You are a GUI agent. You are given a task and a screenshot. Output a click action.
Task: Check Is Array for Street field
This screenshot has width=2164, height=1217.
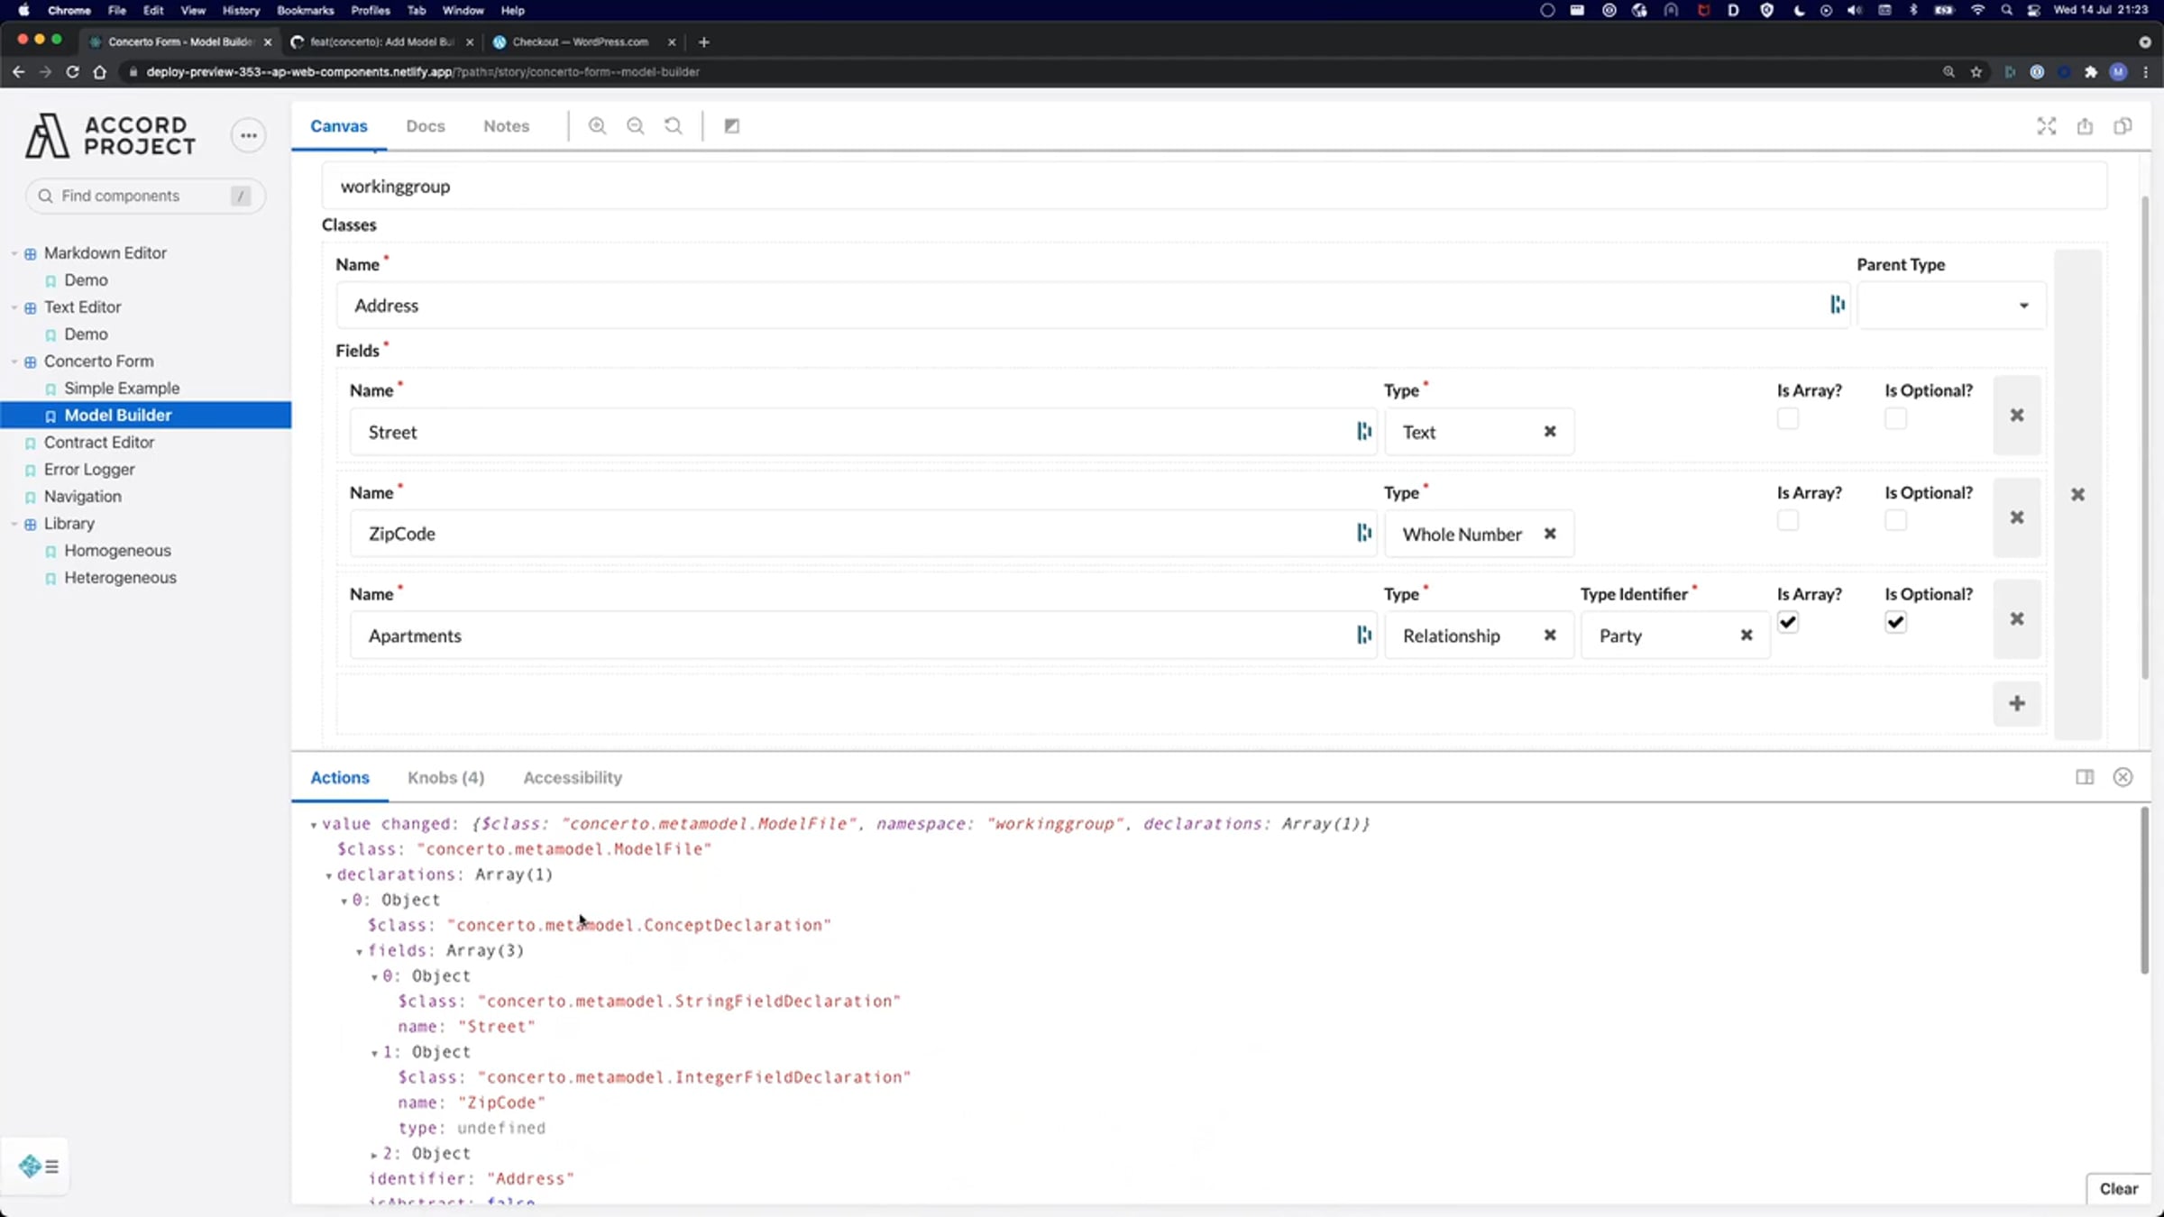click(1787, 418)
